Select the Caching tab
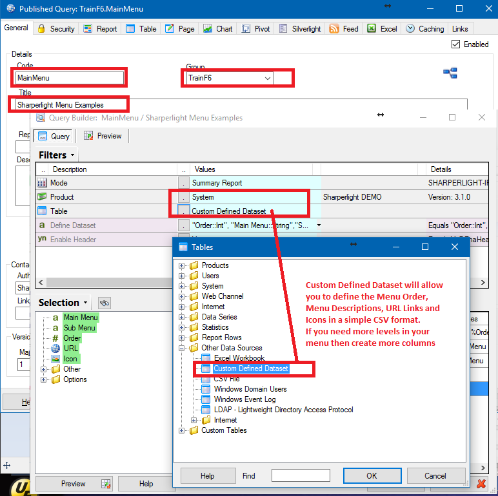Viewport: 498px width, 496px height. (424, 29)
